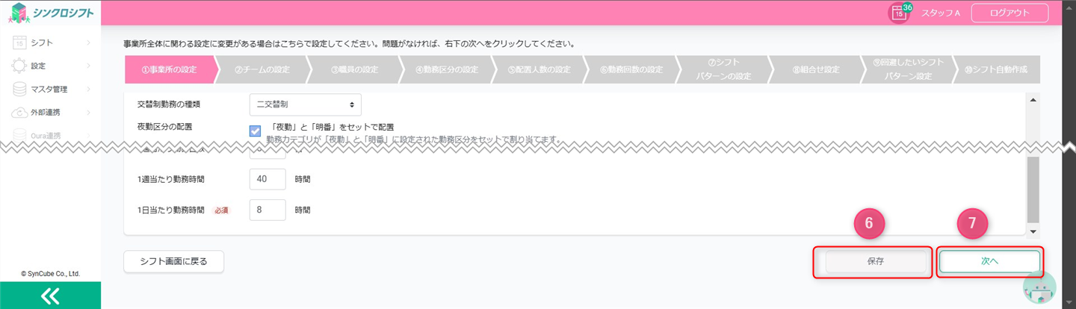Viewport: 1076px width, 309px height.
Task: Collapse the sidebar with double-chevron icon
Action: tap(50, 296)
